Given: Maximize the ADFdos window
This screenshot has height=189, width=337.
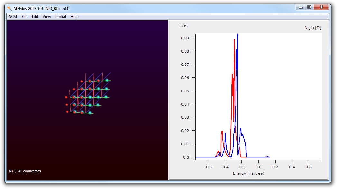Looking at the screenshot, I should click(309, 7).
